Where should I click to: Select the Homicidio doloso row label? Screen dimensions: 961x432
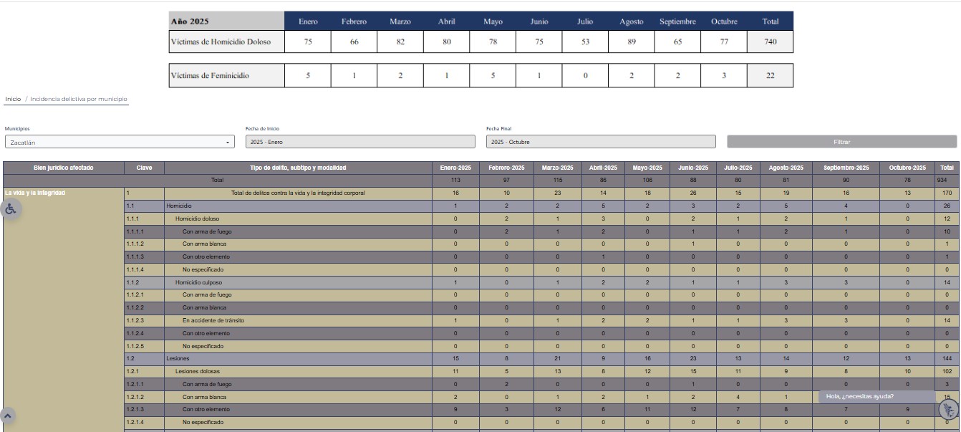click(197, 219)
